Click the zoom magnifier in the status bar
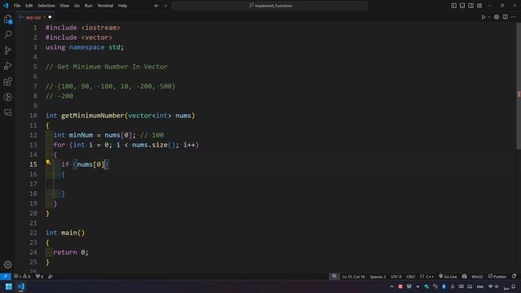 tap(335, 277)
